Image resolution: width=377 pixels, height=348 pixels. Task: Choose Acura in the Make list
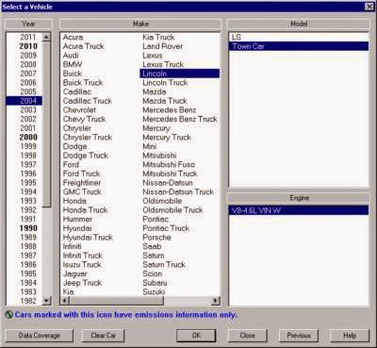pyautogui.click(x=73, y=37)
